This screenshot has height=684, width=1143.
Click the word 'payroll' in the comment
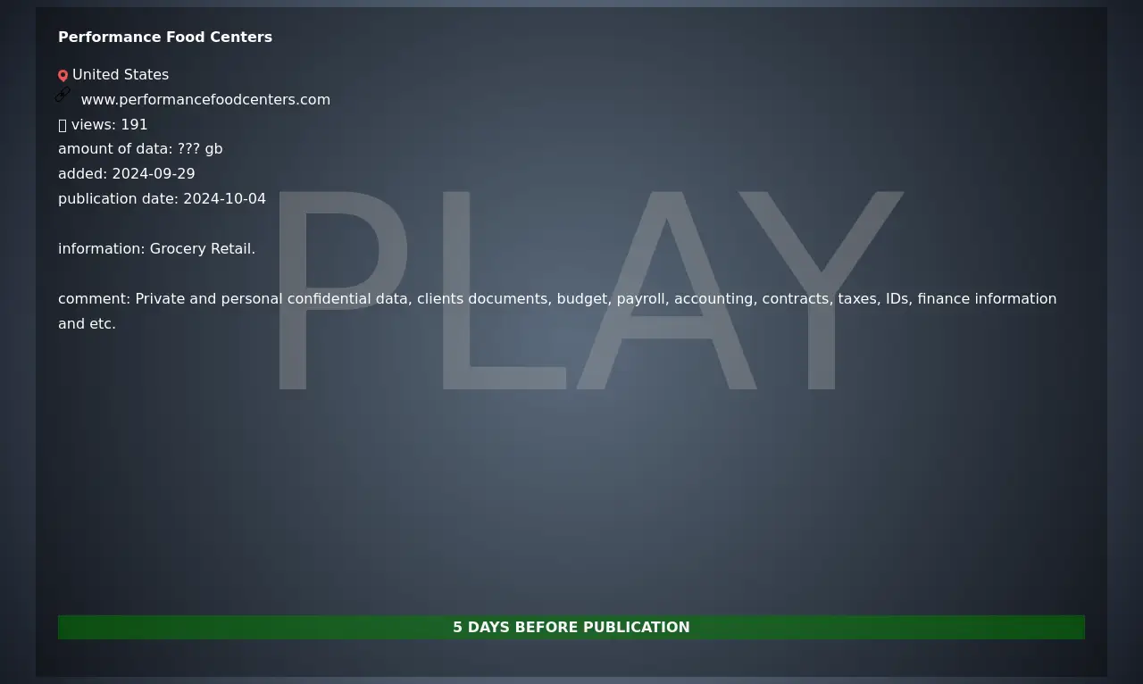(640, 299)
